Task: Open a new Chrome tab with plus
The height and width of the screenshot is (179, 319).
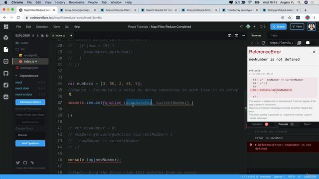Action: coord(305,10)
